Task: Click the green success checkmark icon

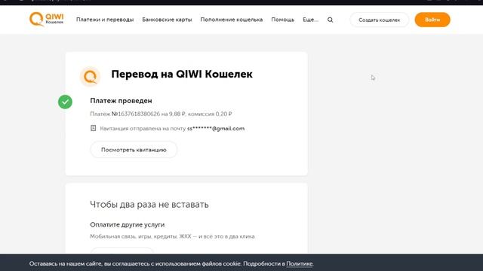Action: pos(66,102)
